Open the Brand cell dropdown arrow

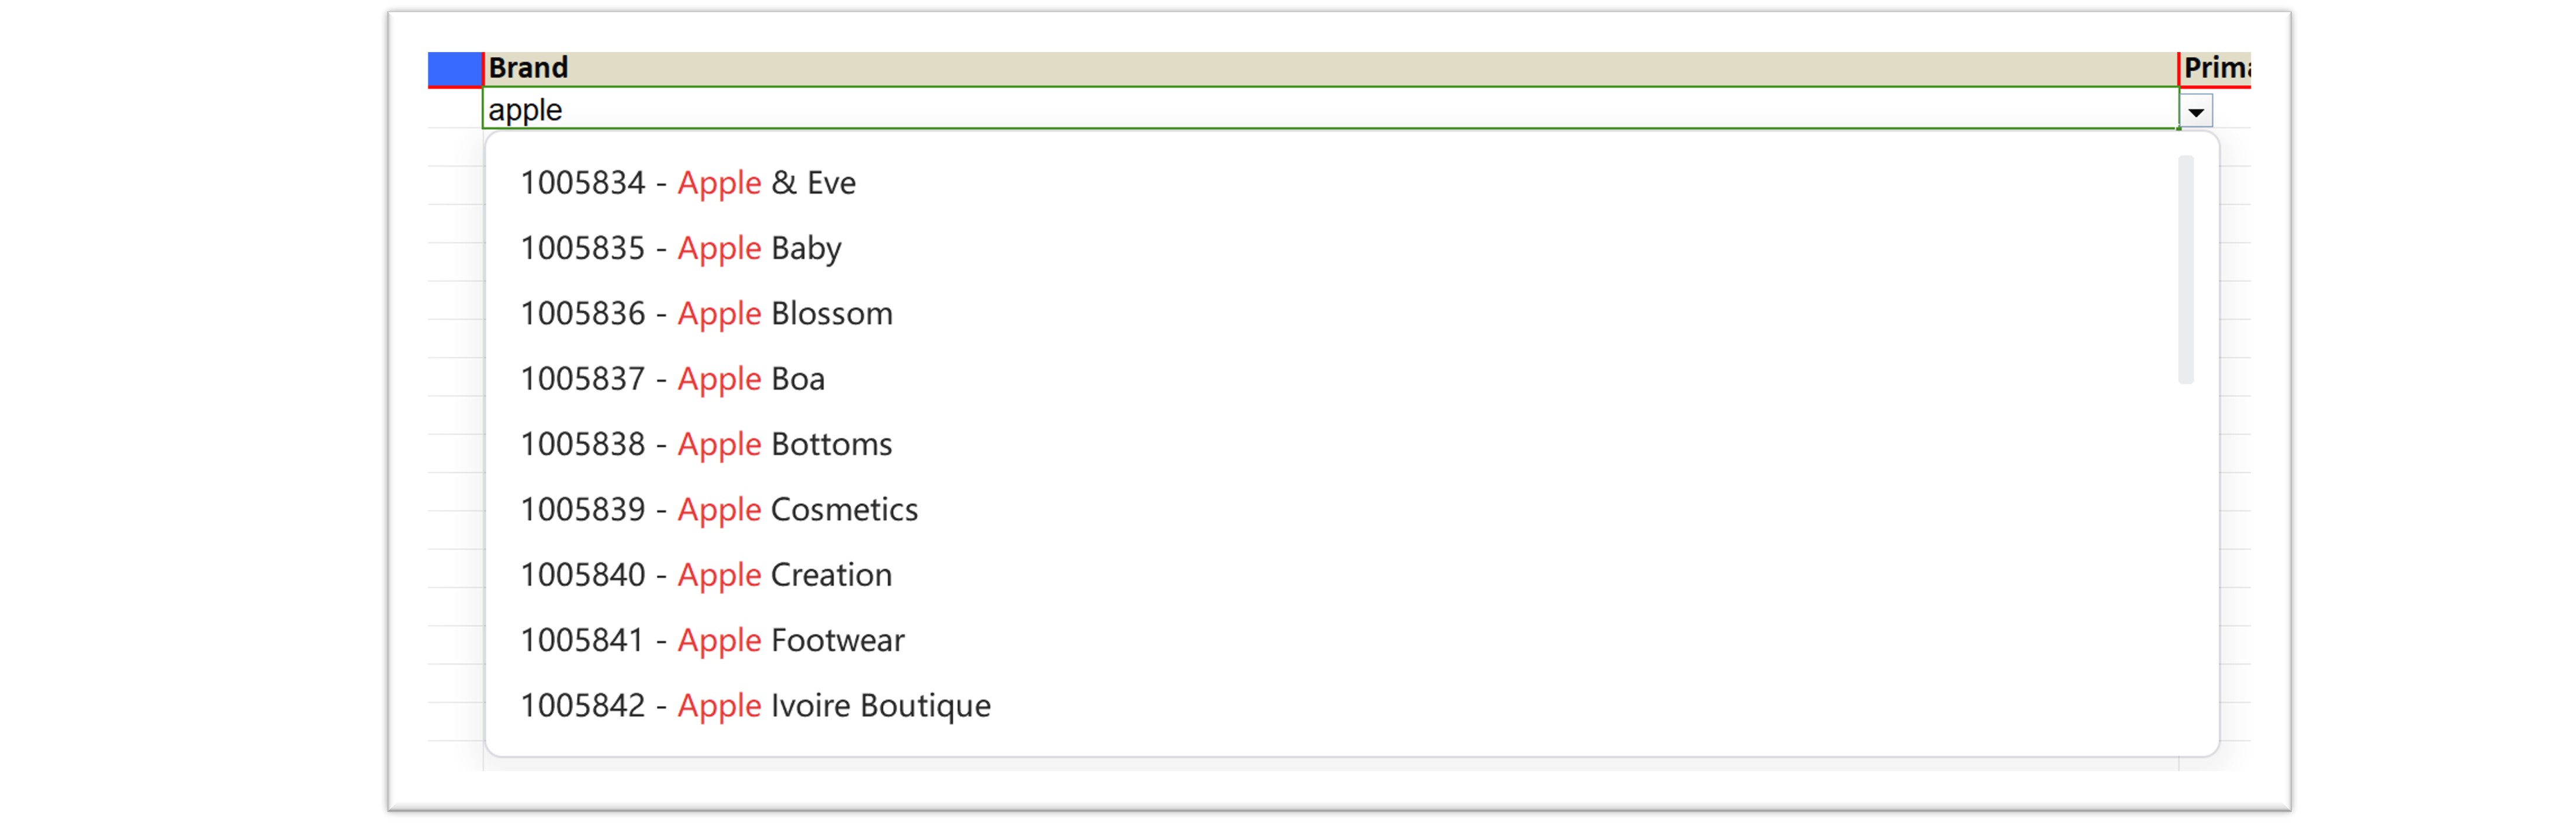pos(2196,112)
